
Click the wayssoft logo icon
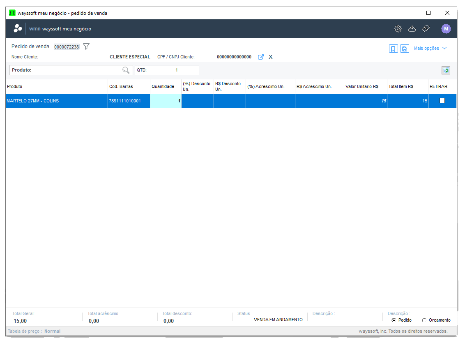18,28
